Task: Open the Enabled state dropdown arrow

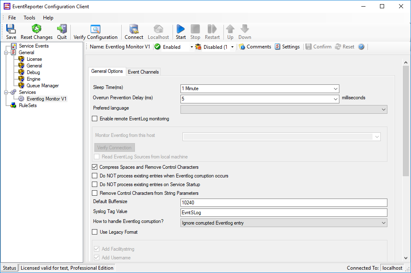Action: coord(192,47)
